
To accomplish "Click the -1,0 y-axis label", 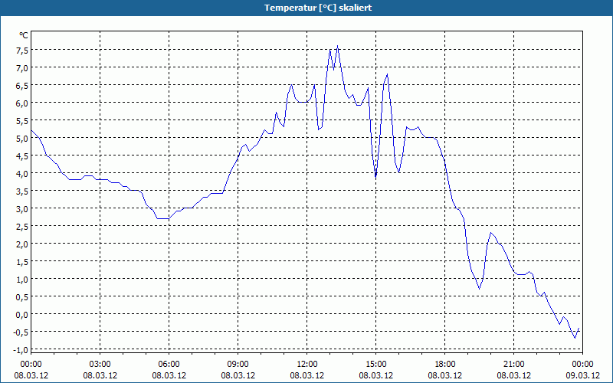I will click(x=21, y=349).
